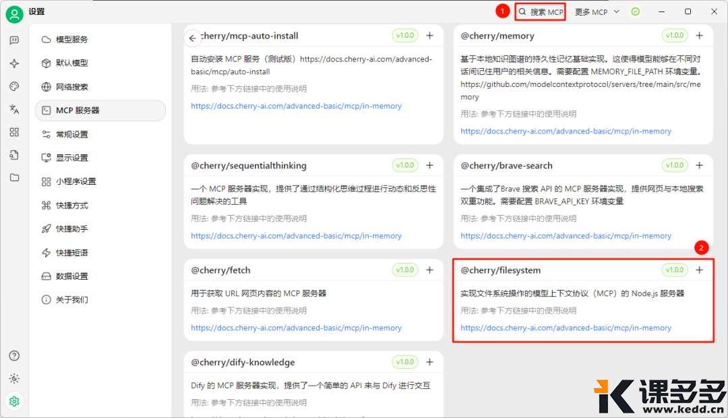Click the @cherry/dify-knowledge card title
This screenshot has width=728, height=418.
tap(243, 362)
